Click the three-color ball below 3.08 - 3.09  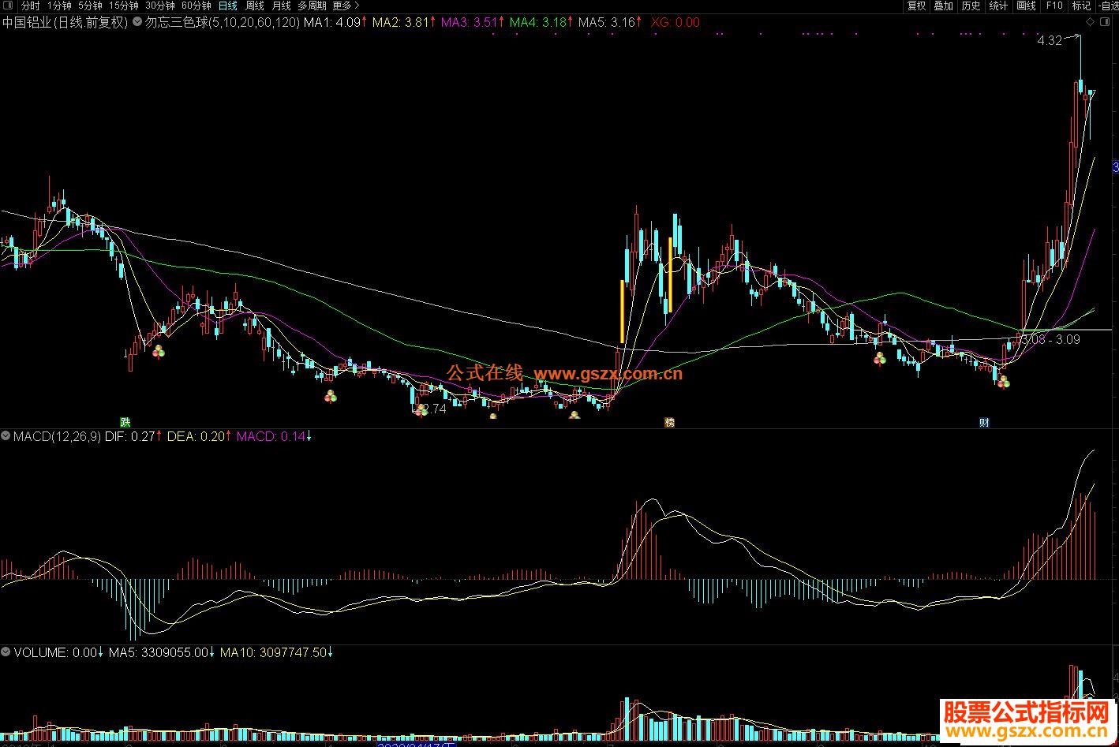click(1003, 382)
